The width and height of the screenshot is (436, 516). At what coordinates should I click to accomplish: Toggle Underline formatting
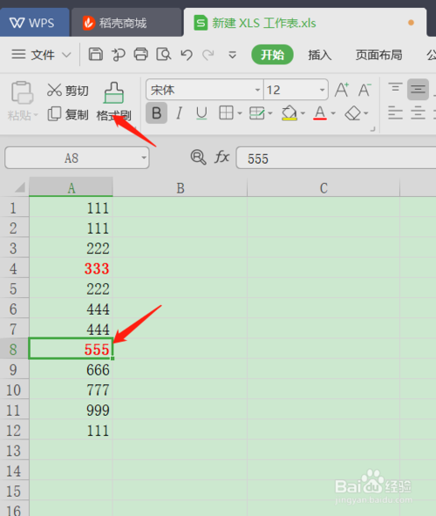[201, 113]
